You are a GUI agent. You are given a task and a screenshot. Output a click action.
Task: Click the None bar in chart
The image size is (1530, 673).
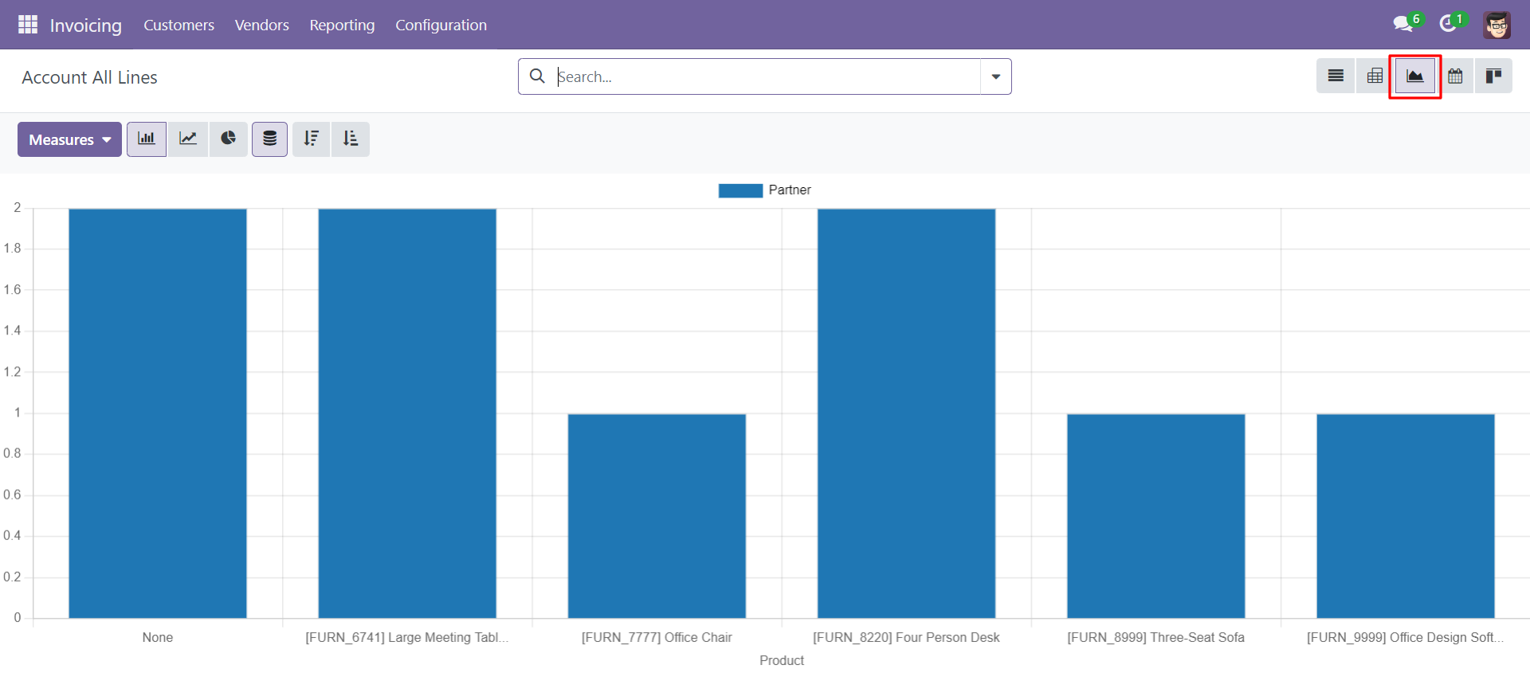point(158,413)
